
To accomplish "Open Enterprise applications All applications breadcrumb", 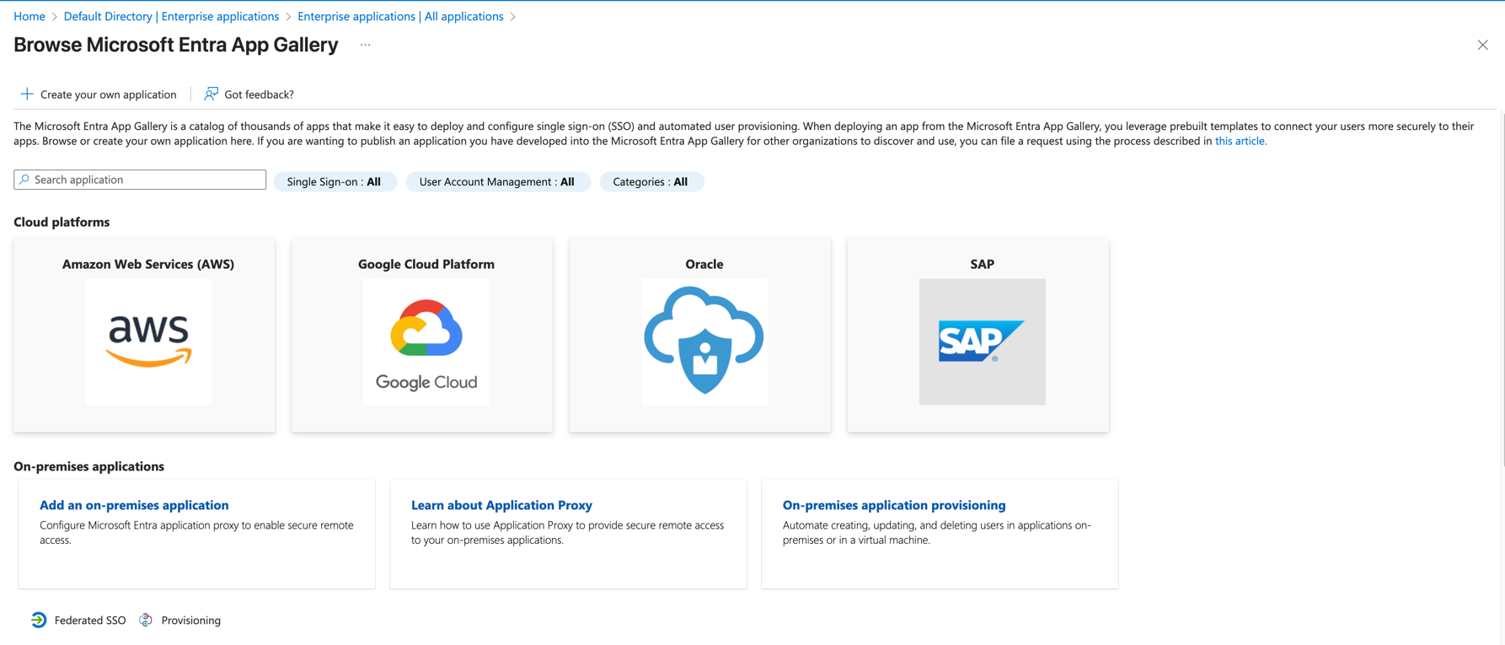I will pos(400,16).
